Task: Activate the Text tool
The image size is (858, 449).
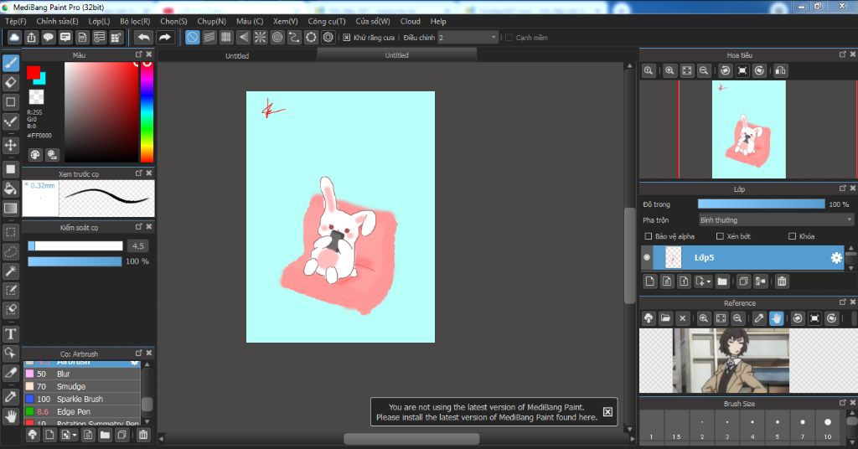Action: pyautogui.click(x=11, y=334)
